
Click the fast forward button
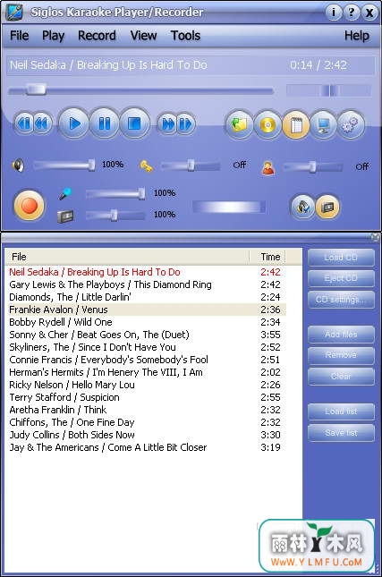click(x=167, y=123)
